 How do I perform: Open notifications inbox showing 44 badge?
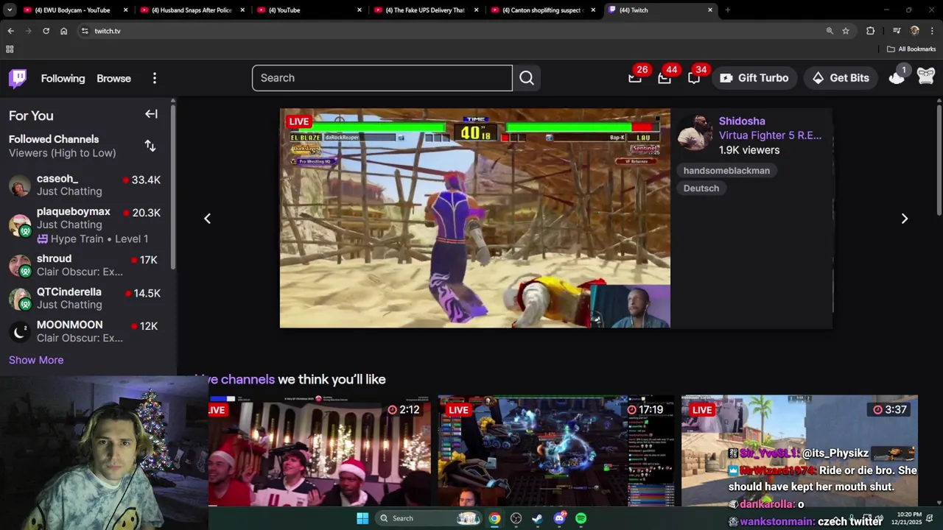coord(665,77)
